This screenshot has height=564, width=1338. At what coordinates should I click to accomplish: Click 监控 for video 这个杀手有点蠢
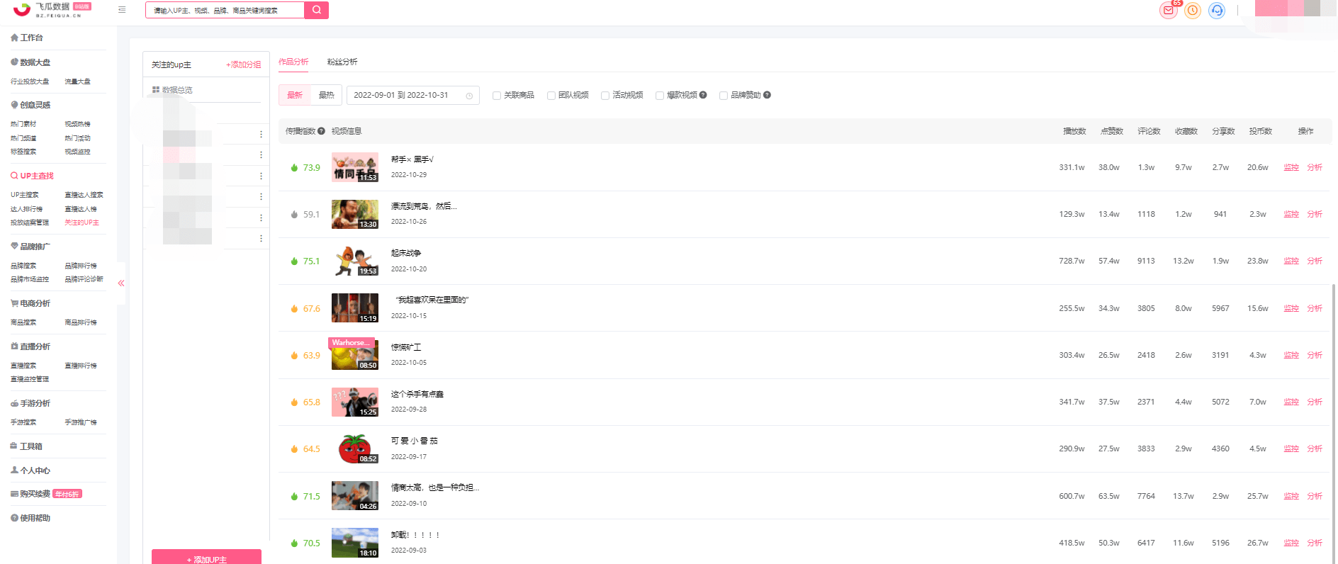coord(1291,402)
